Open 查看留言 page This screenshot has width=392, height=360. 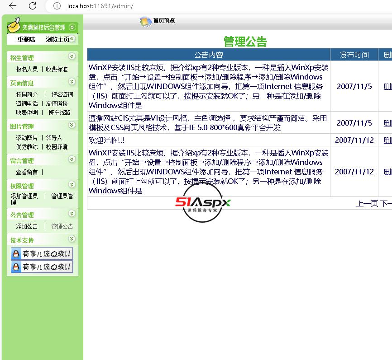coord(27,172)
